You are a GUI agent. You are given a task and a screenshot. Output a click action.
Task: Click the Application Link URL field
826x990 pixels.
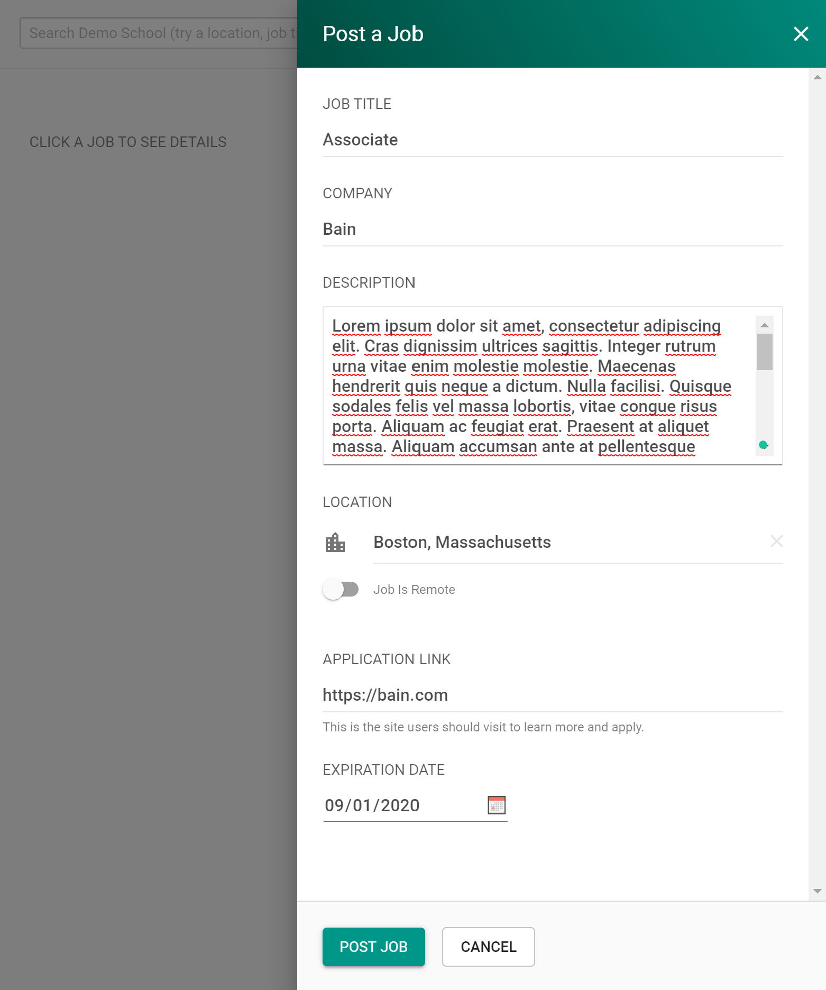point(552,695)
